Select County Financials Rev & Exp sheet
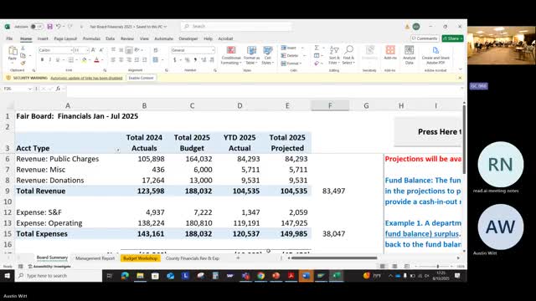This screenshot has height=301, width=536. point(192,258)
